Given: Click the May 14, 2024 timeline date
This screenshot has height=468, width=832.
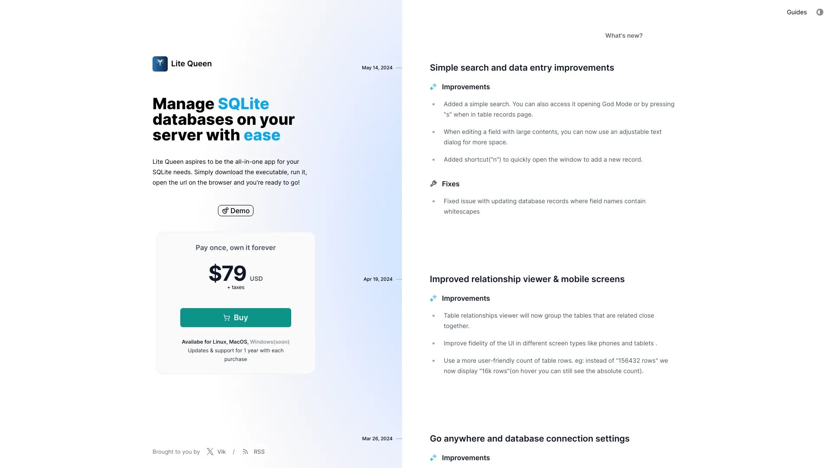Looking at the screenshot, I should click(377, 68).
